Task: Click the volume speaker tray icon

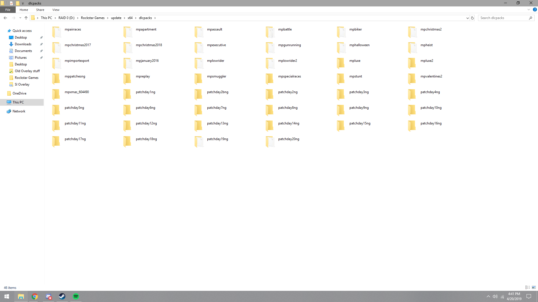Action: point(495,296)
